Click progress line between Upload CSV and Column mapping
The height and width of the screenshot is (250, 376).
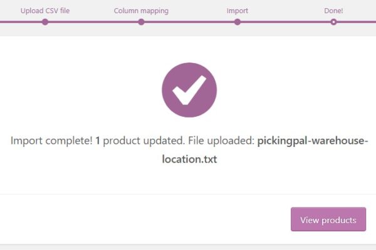[x=93, y=22]
